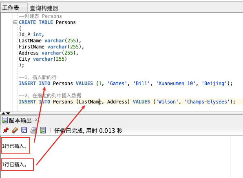Click the second '1行已插入。' output message
This screenshot has height=178, width=243.
[14, 165]
